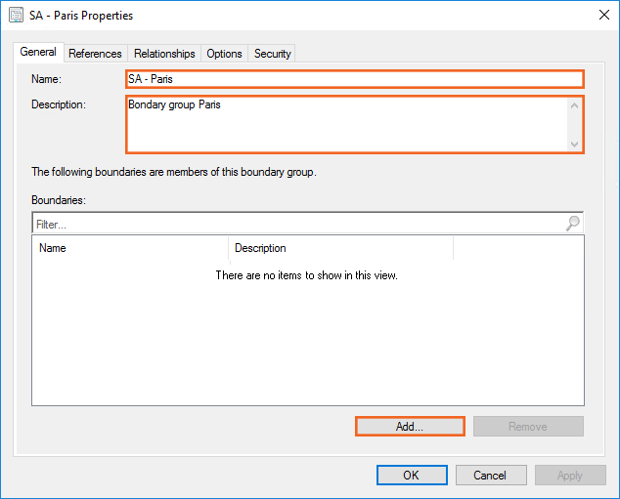Click the grayed Remove button
The image size is (620, 499).
[x=528, y=427]
